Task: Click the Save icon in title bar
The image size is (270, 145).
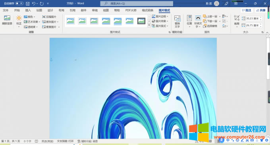Action: [27, 4]
